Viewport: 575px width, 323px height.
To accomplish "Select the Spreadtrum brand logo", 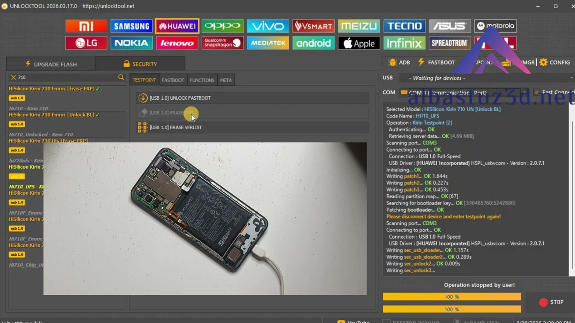I will point(450,43).
